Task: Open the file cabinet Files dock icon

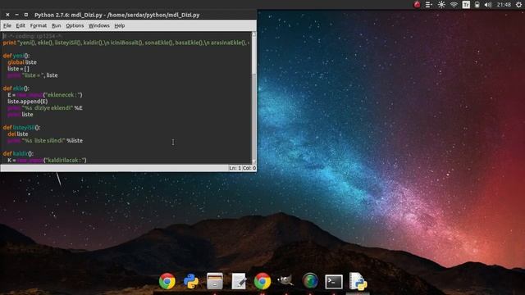Action: pos(215,281)
